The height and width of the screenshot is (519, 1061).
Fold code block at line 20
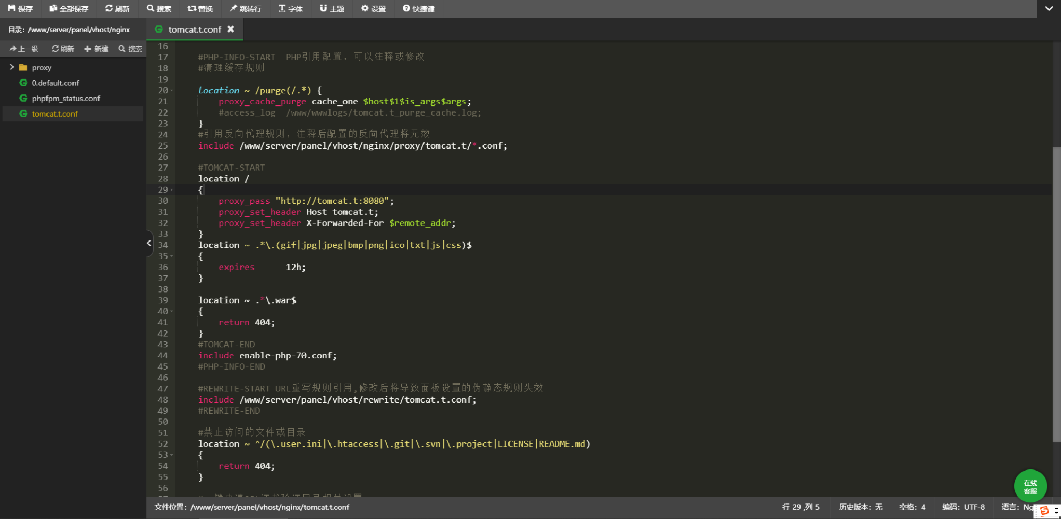click(x=172, y=91)
